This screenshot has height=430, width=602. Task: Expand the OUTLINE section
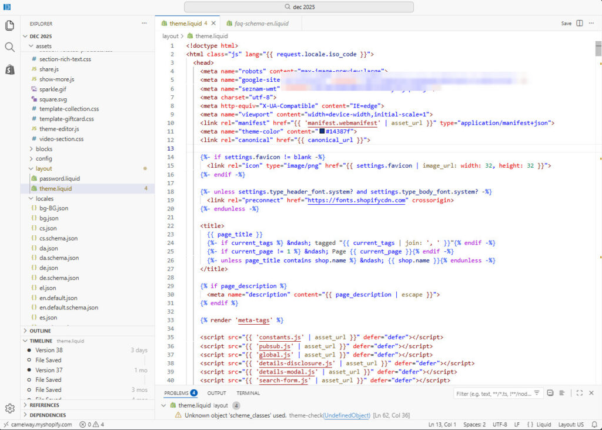point(40,331)
